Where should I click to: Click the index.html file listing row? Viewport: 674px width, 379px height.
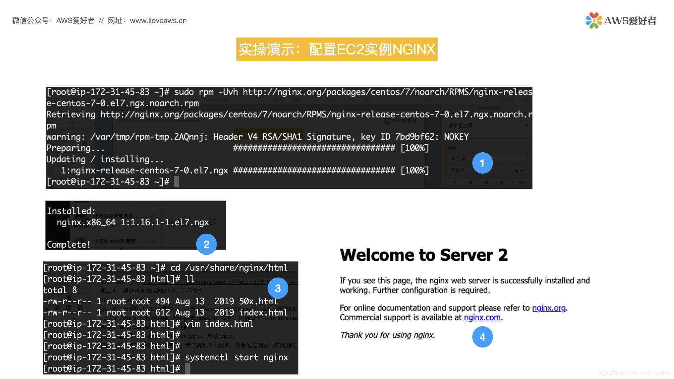[x=165, y=313]
